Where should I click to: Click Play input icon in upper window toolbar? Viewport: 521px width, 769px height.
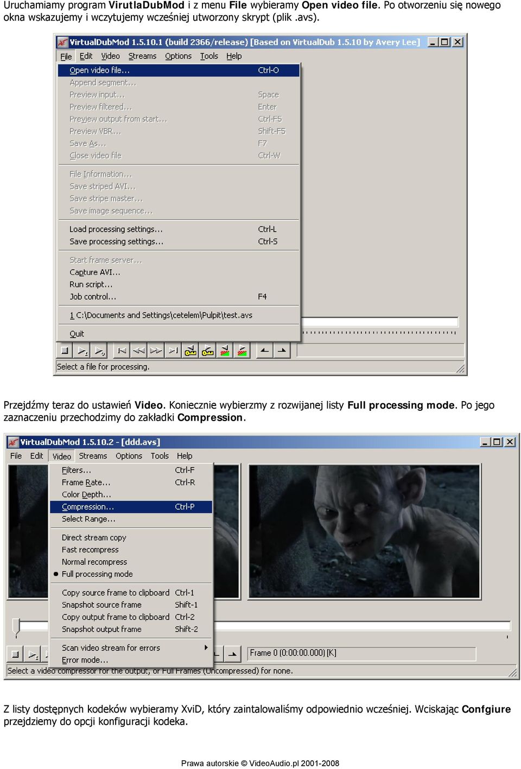click(82, 351)
